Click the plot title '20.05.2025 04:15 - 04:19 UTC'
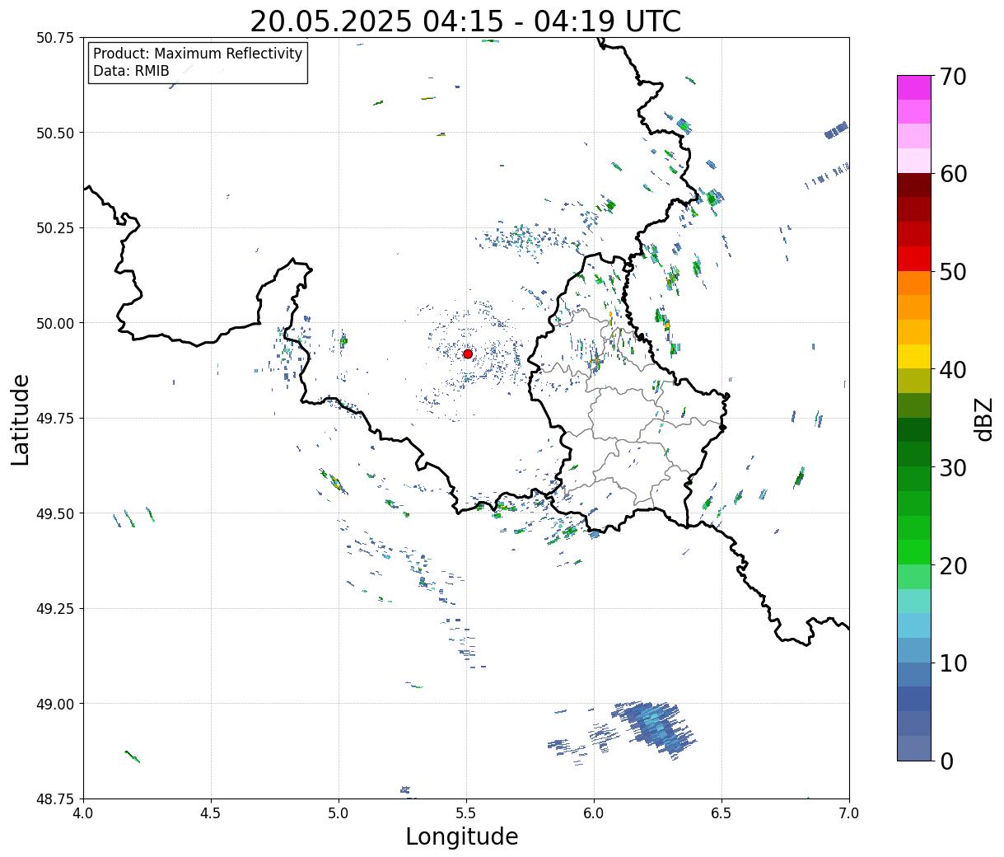Screen dimensions: 1004x857 click(x=465, y=21)
